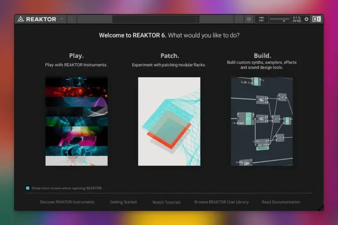338x225 pixels.
Task: Open the Read Documentation link
Action: point(281,202)
